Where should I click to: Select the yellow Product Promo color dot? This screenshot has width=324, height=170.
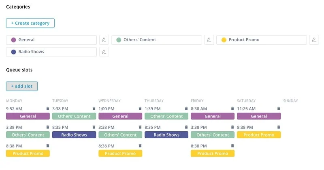pyautogui.click(x=224, y=40)
